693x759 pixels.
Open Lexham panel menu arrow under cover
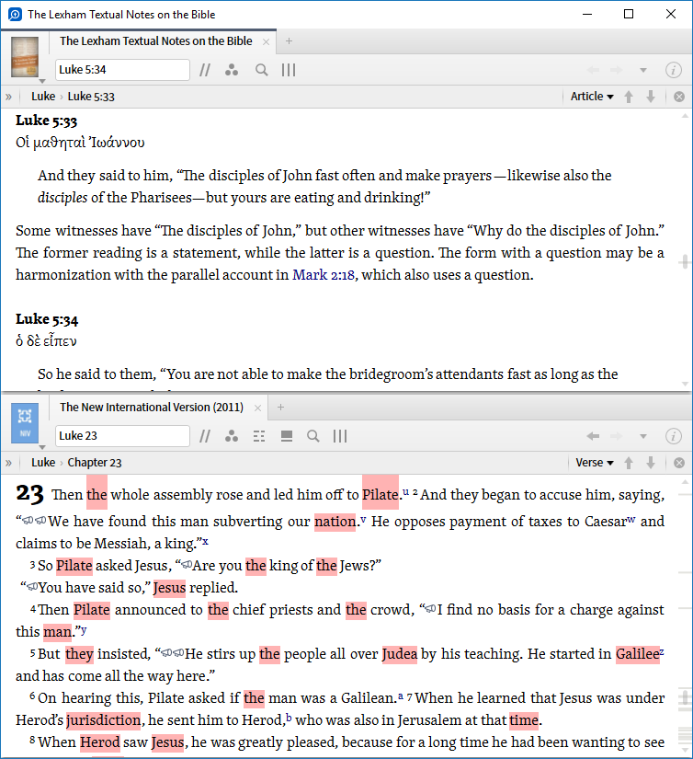click(x=42, y=81)
